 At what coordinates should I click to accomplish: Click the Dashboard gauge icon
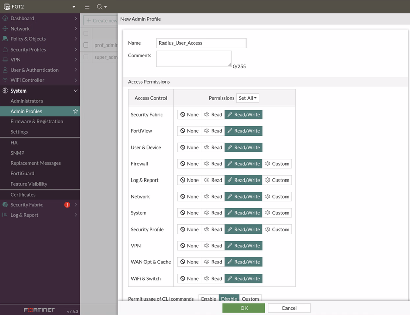(x=5, y=18)
